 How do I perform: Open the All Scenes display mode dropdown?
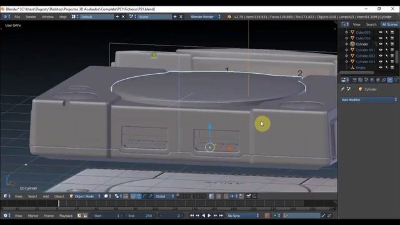389,24
